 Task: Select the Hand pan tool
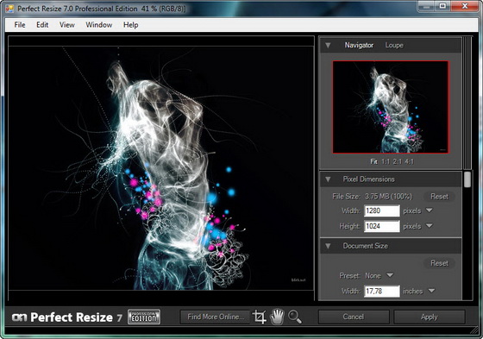tap(277, 317)
